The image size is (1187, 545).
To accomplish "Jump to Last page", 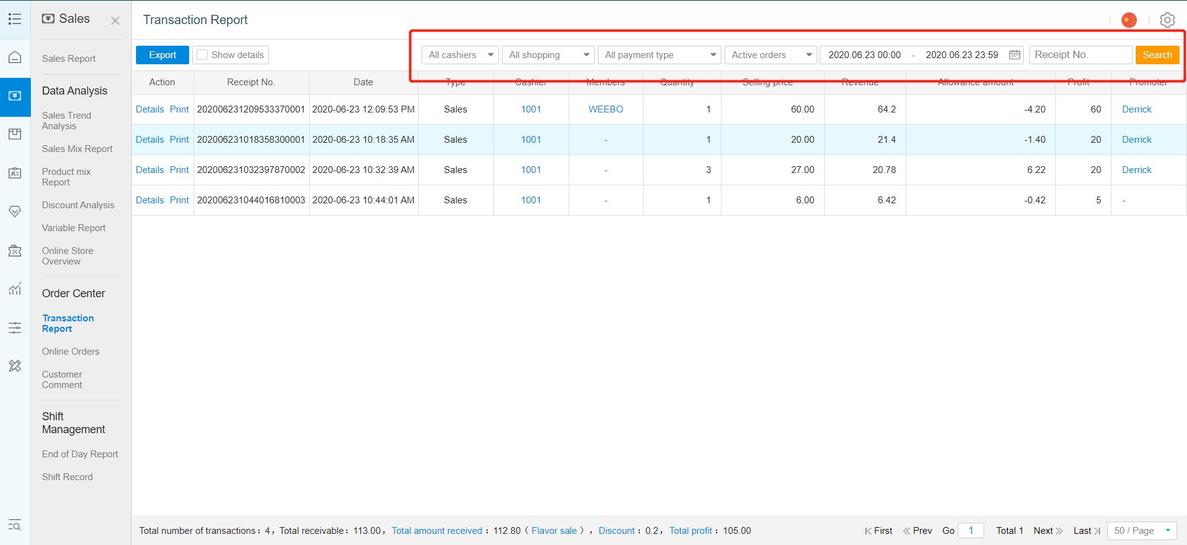I will 1087,531.
